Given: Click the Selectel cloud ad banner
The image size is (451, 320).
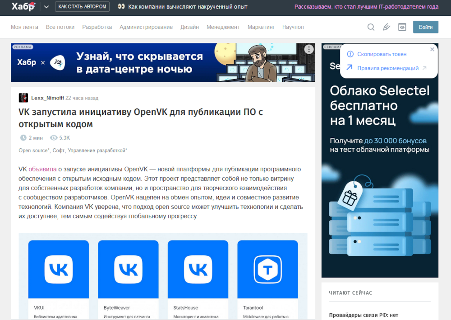Looking at the screenshot, I should click(380, 181).
